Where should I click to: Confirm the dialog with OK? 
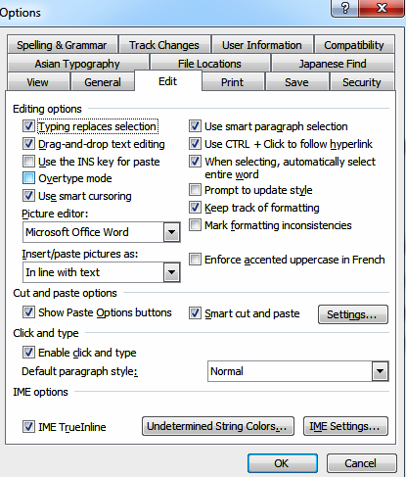pos(283,463)
